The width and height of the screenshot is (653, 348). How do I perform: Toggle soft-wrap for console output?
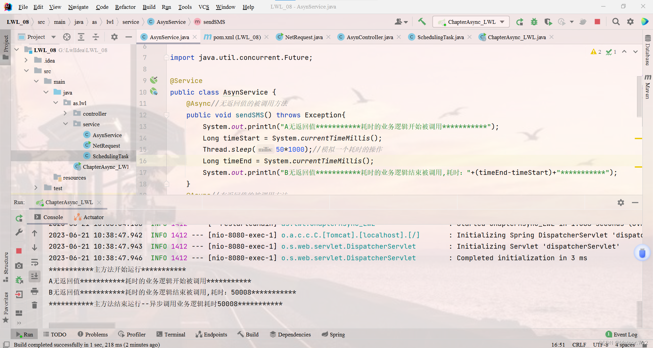pos(34,262)
